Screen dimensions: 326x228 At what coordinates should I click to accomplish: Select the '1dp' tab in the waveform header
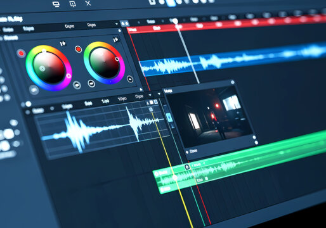(105, 101)
